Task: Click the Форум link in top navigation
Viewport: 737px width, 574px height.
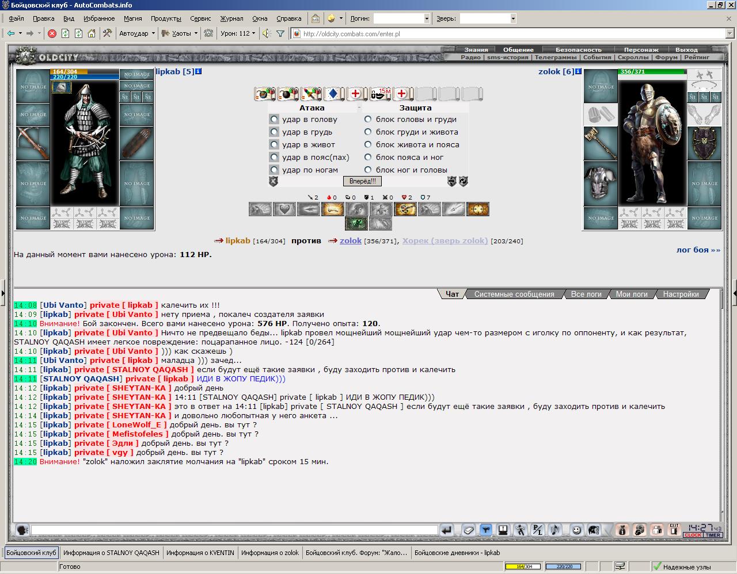Action: [666, 58]
